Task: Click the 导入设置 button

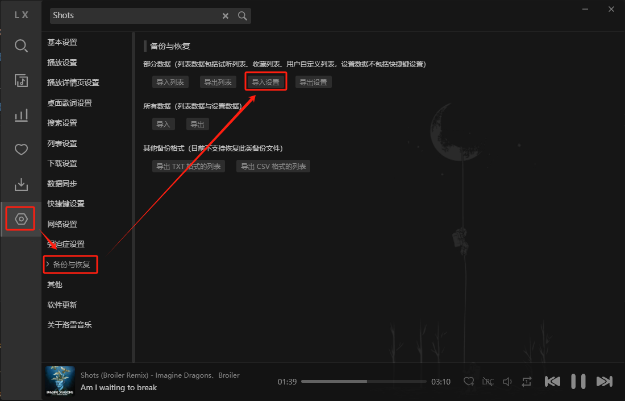Action: (266, 82)
